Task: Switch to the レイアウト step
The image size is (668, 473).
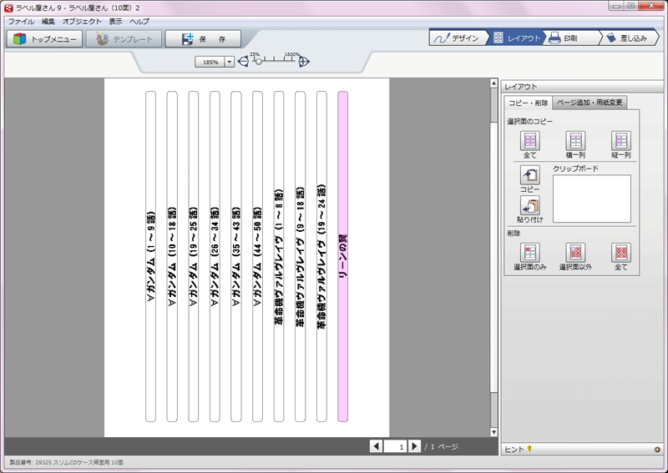Action: point(516,38)
